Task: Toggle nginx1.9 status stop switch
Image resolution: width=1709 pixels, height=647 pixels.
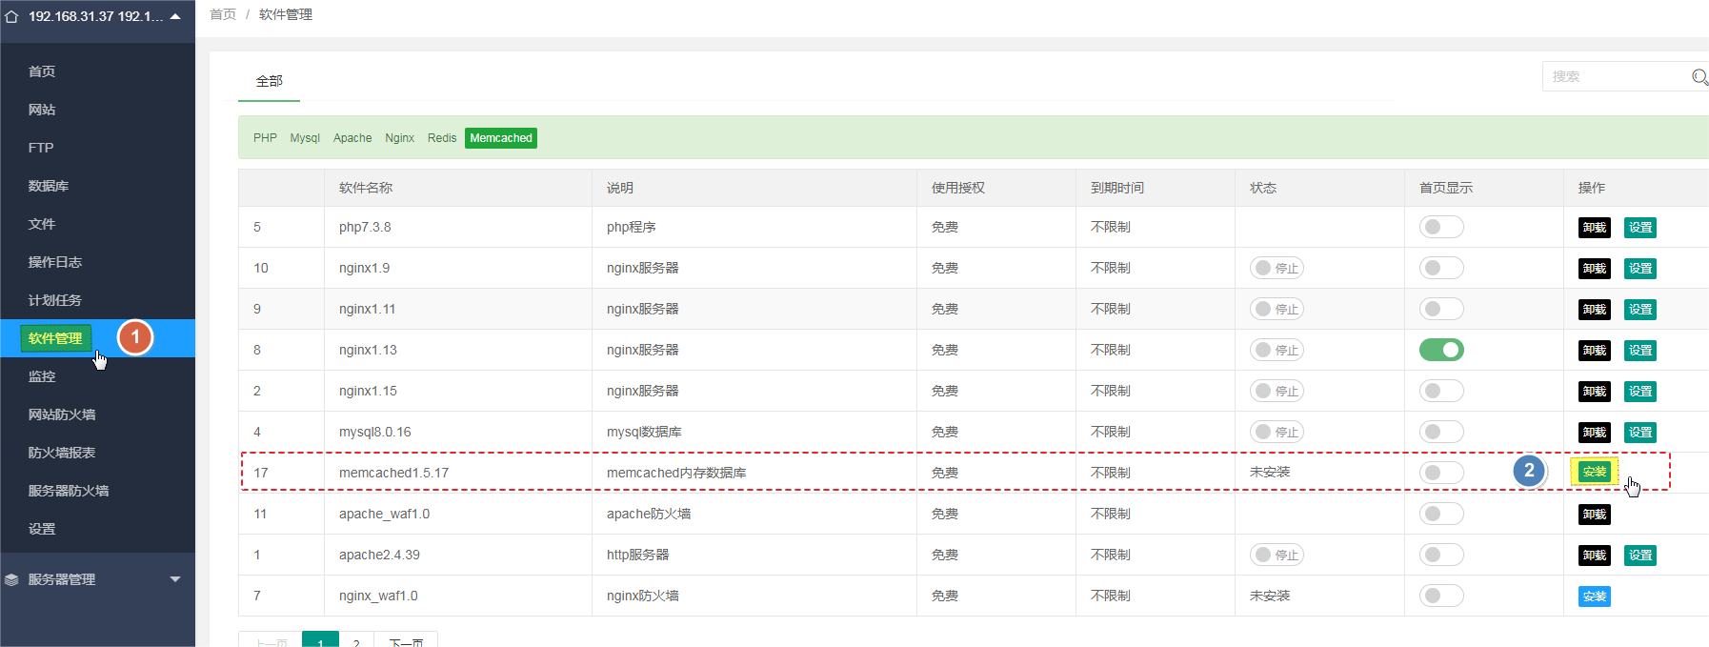Action: (1276, 269)
